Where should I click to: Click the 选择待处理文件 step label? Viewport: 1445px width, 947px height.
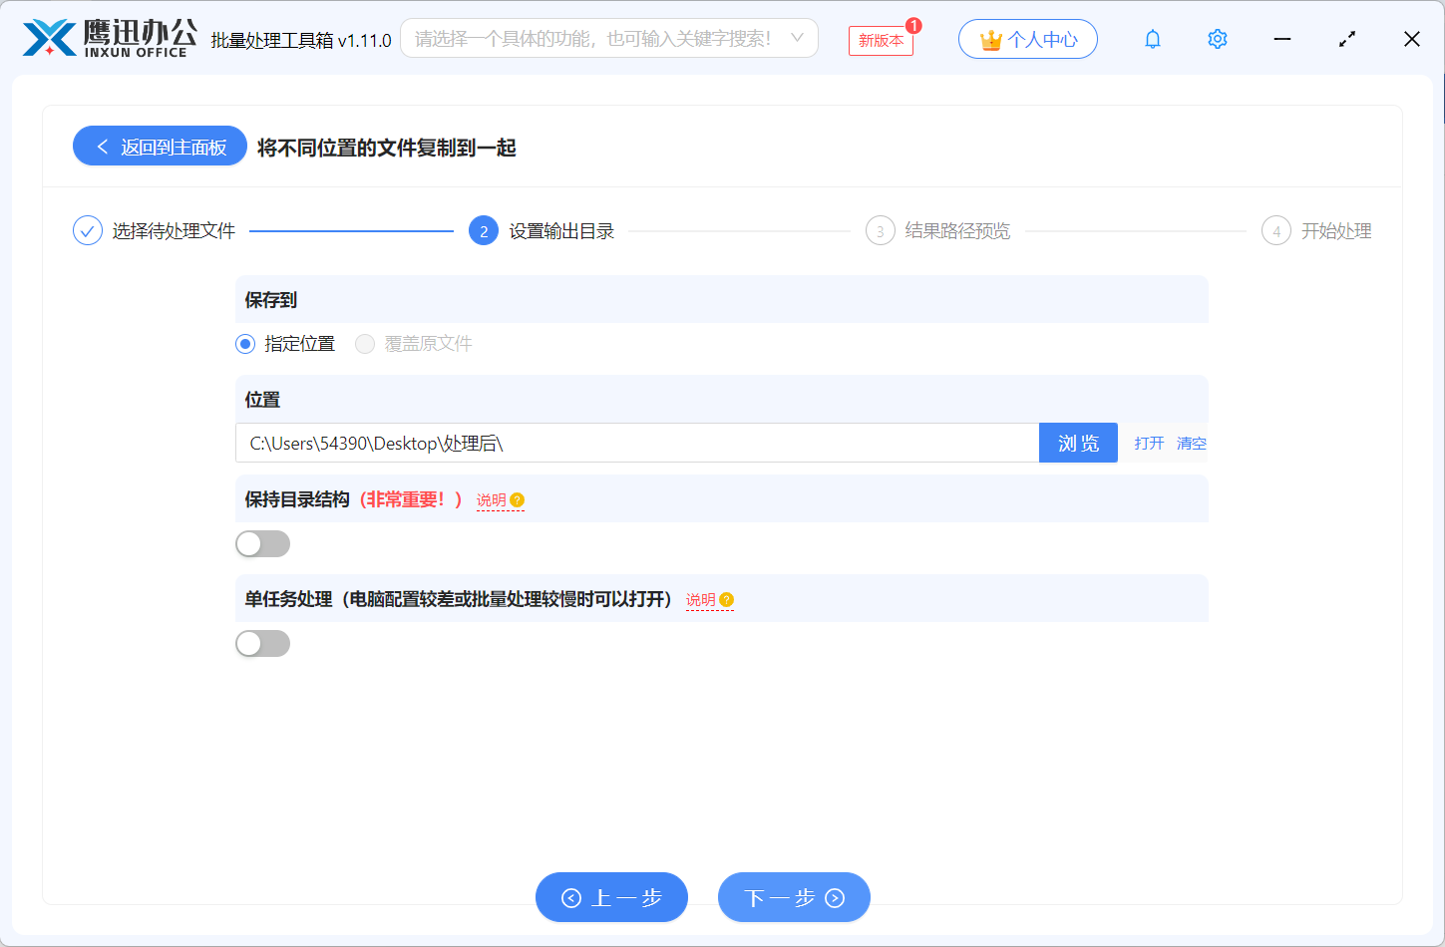click(174, 231)
